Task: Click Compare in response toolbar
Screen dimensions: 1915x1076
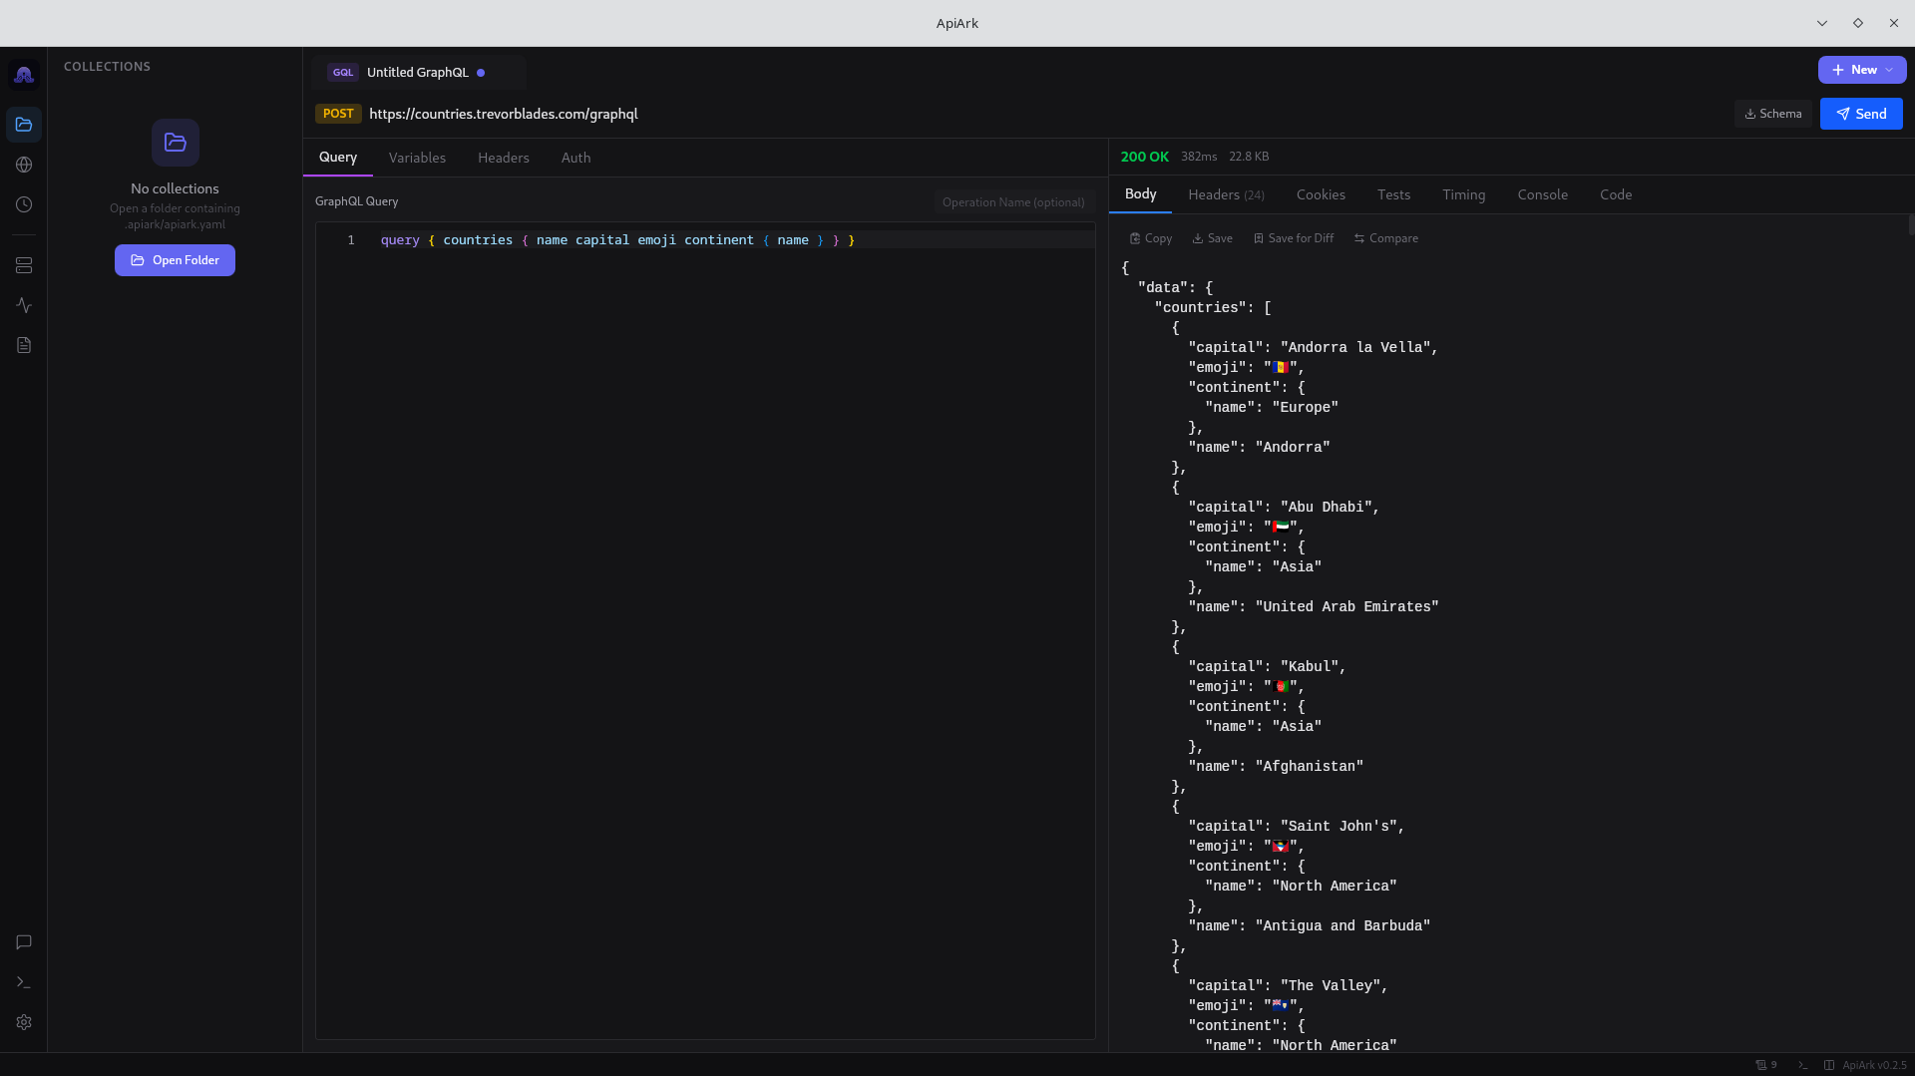Action: 1385,238
